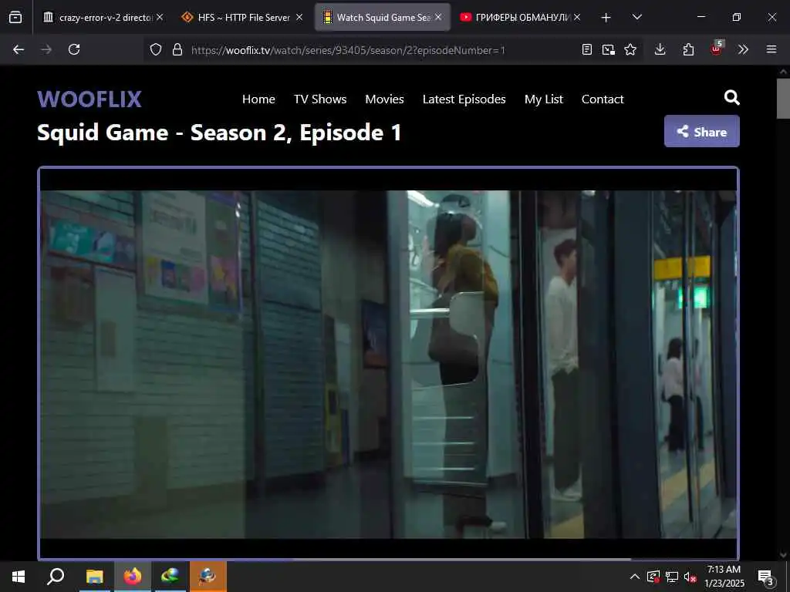The width and height of the screenshot is (790, 592).
Task: Show more toolbar tools via double chevron
Action: pyautogui.click(x=743, y=49)
